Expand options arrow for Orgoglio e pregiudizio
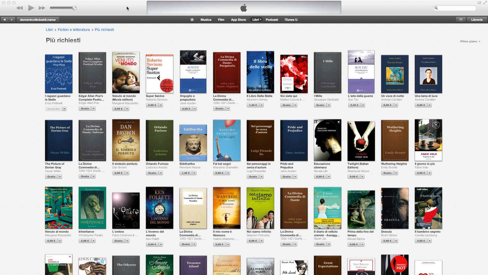The width and height of the screenshot is (488, 275). 195,109
